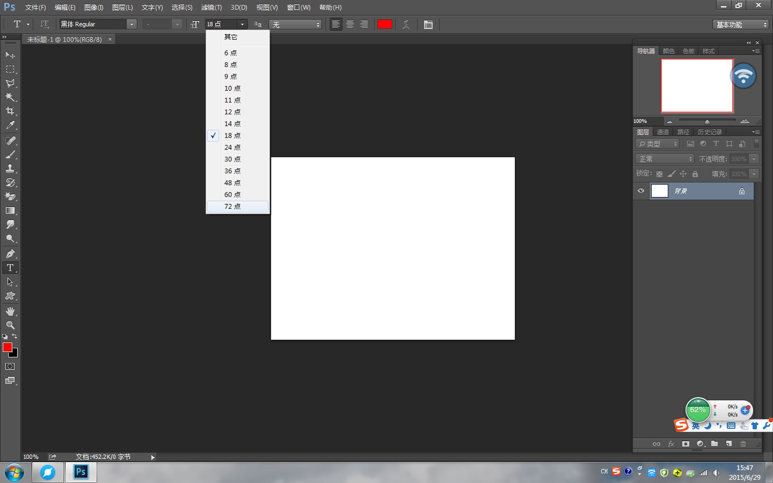773x483 pixels.
Task: Swap foreground and background colors
Action: pos(14,336)
